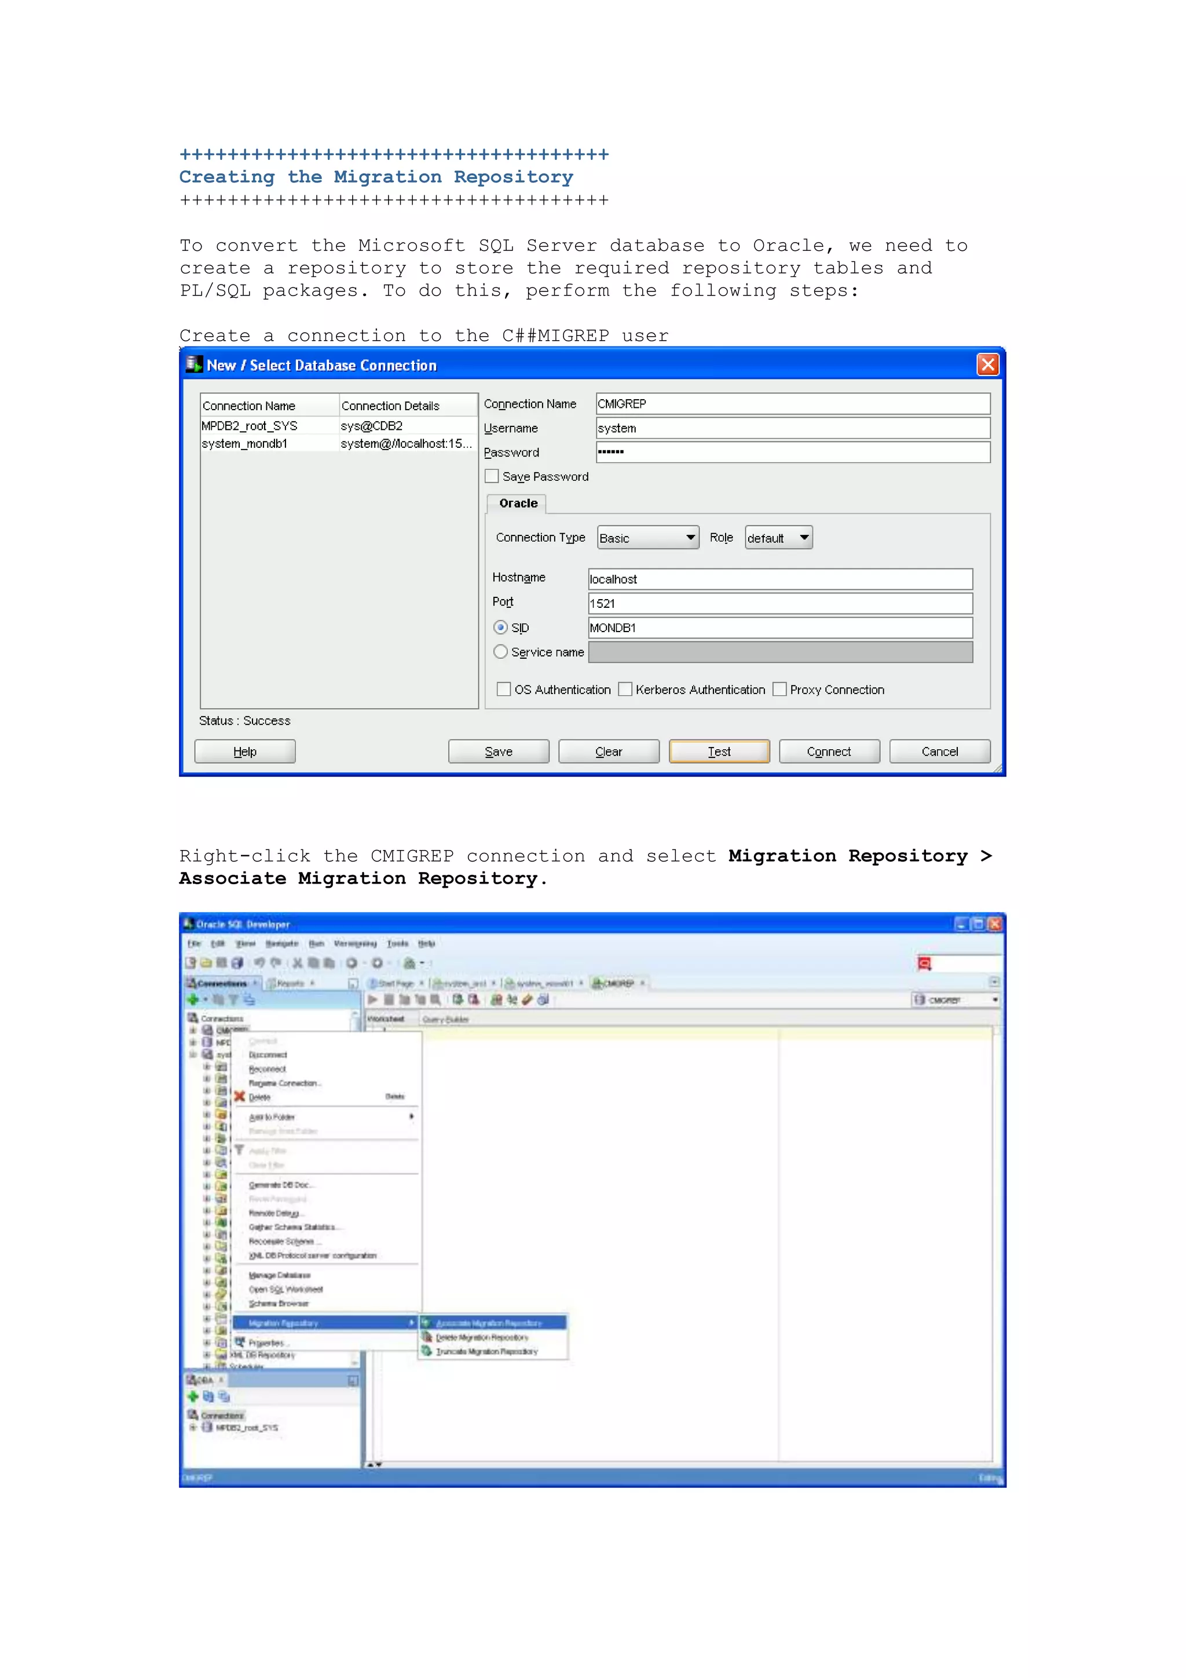Select MPDB2_root_SYS row in connection list
Screen dimensions: 1186x1678
pyautogui.click(x=339, y=425)
